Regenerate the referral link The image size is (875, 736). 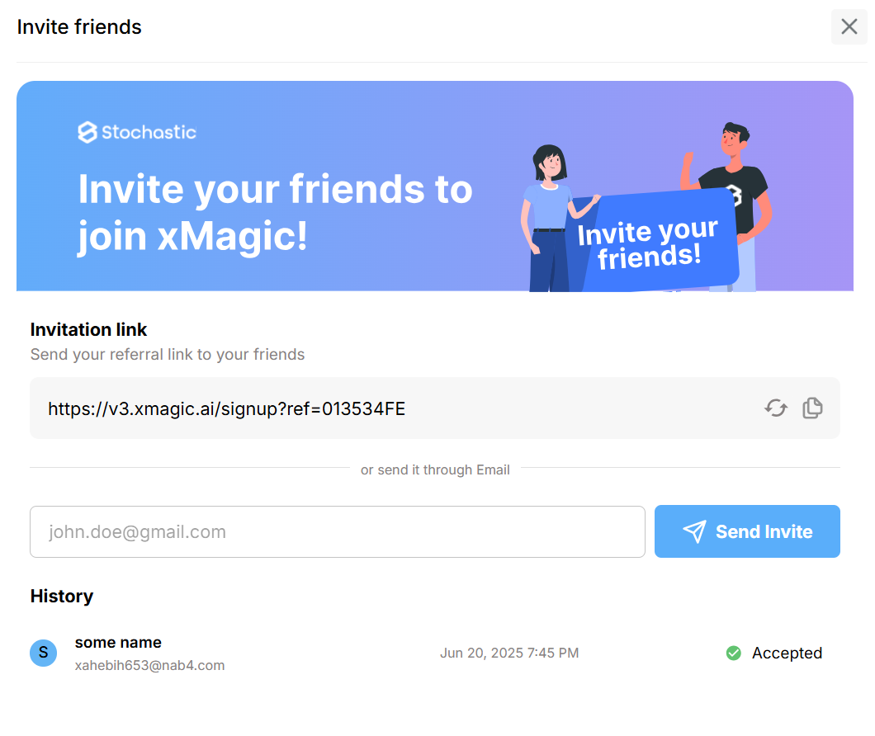pyautogui.click(x=775, y=408)
